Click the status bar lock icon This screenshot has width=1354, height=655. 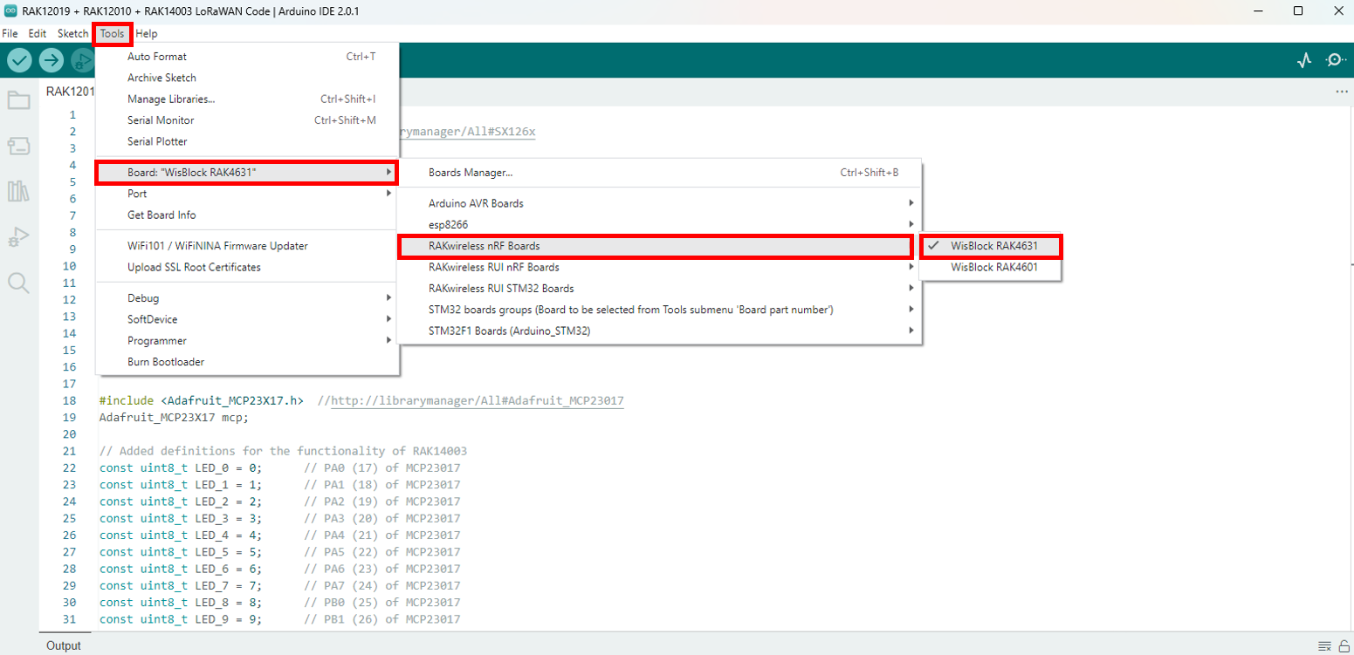point(1344,646)
